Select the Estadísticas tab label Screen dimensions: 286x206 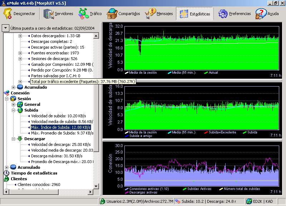pyautogui.click(x=200, y=14)
